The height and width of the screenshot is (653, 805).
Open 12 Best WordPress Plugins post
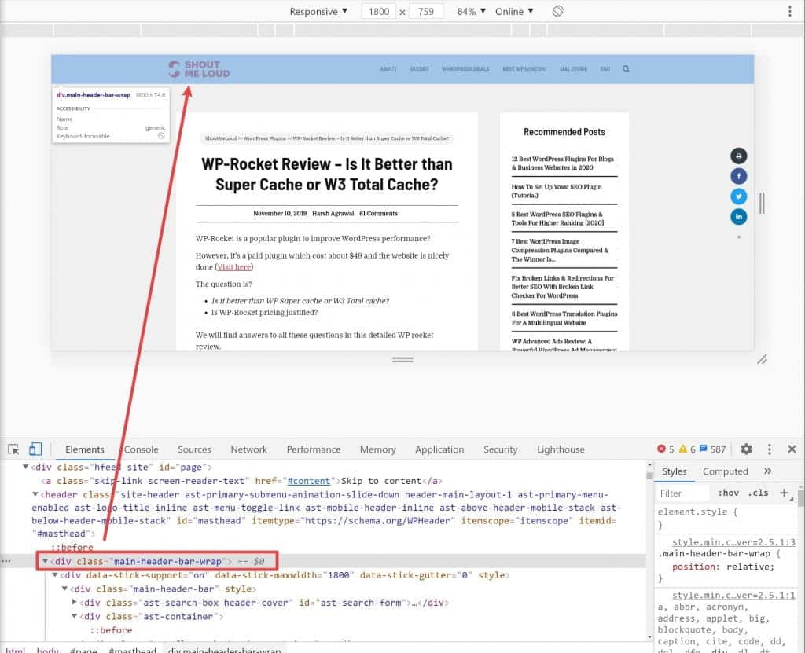click(563, 163)
